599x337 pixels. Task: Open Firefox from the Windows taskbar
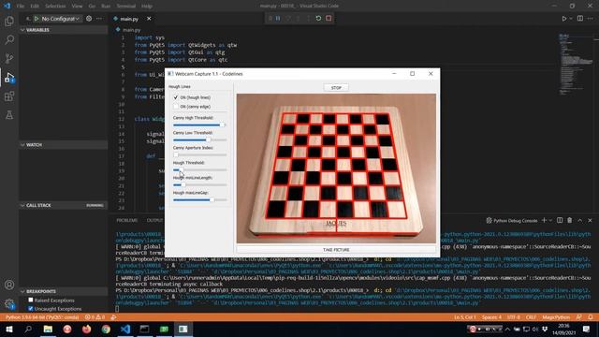87,329
